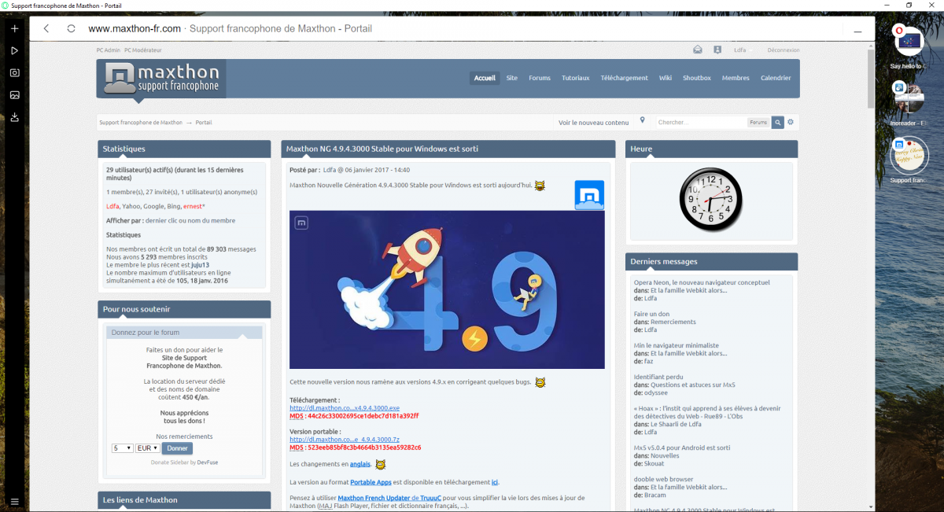Switch to the Inoreader tab bubble
The height and width of the screenshot is (512, 944).
909,98
